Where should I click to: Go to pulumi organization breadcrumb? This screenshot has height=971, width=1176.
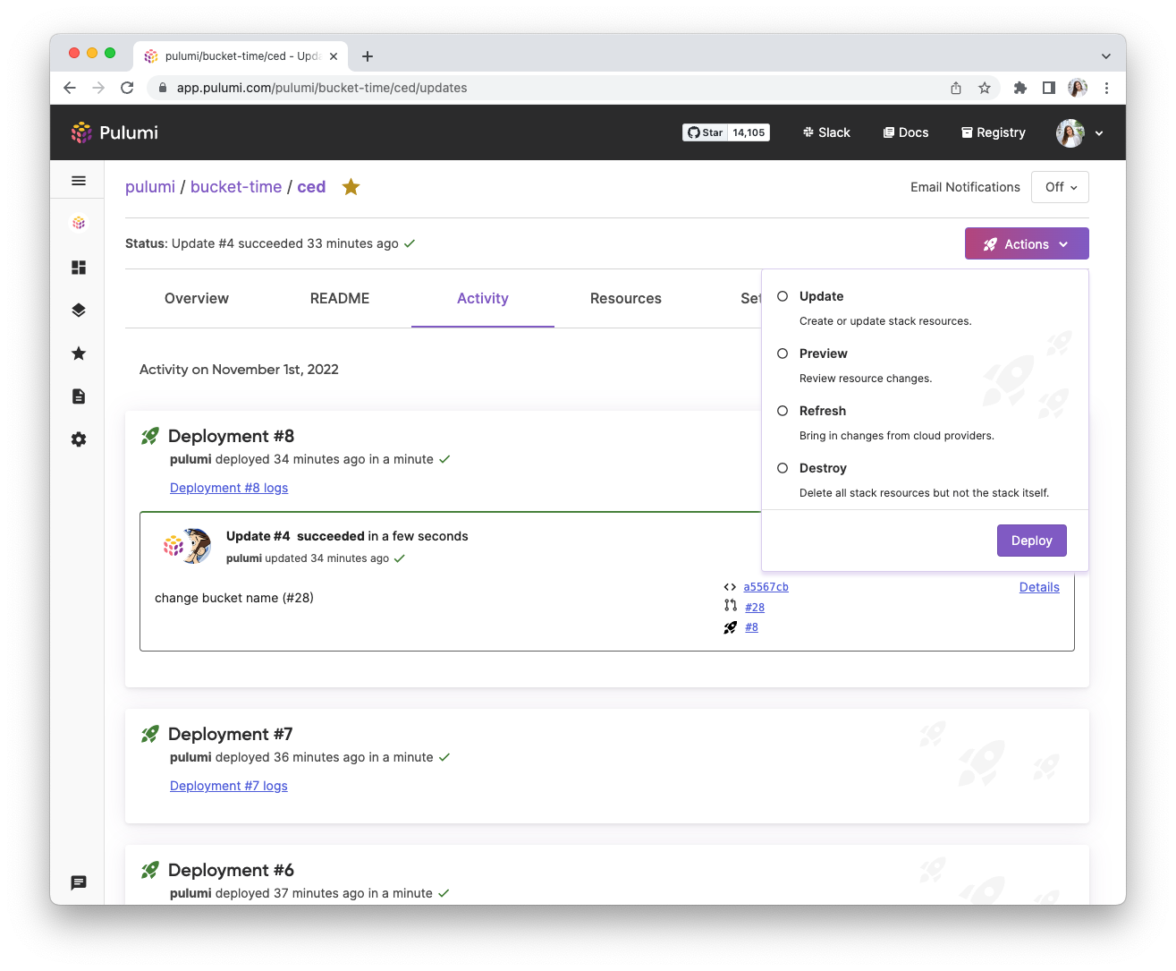pos(150,187)
